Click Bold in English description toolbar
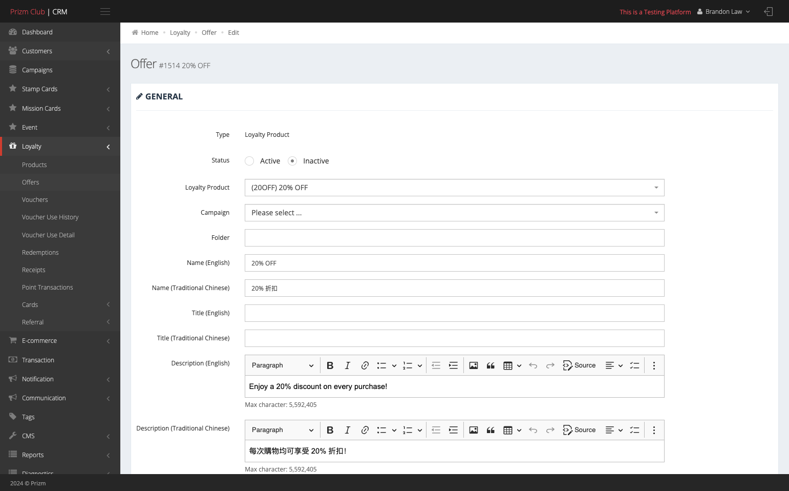This screenshot has height=491, width=789. (x=330, y=365)
